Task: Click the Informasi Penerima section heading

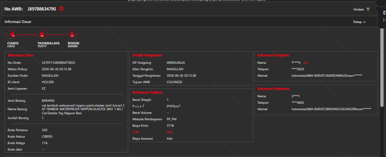Action: pos(274,88)
